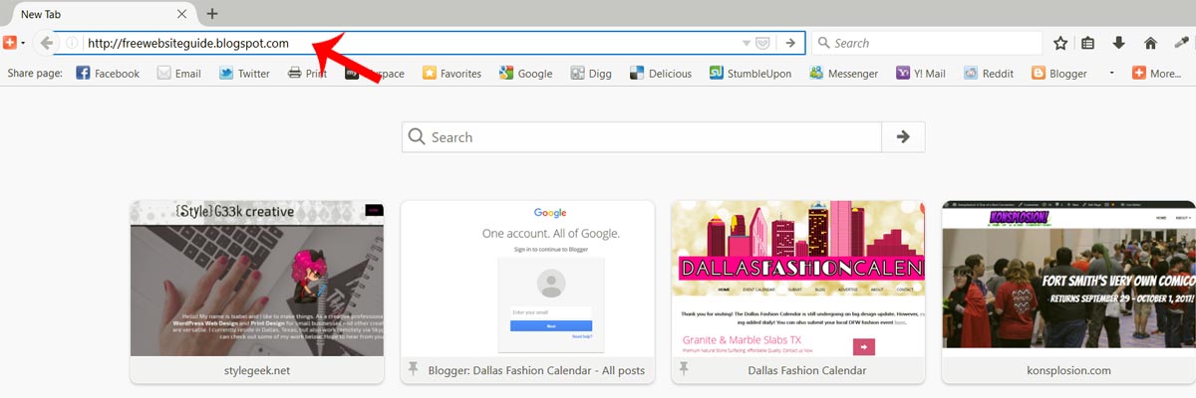The width and height of the screenshot is (1196, 398).
Task: Save the page to Pocket from the address bar
Action: pos(762,43)
